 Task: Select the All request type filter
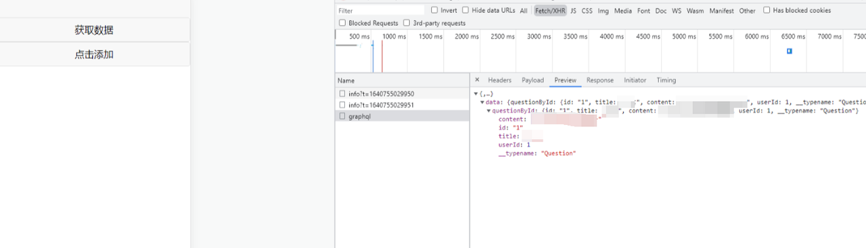[524, 11]
